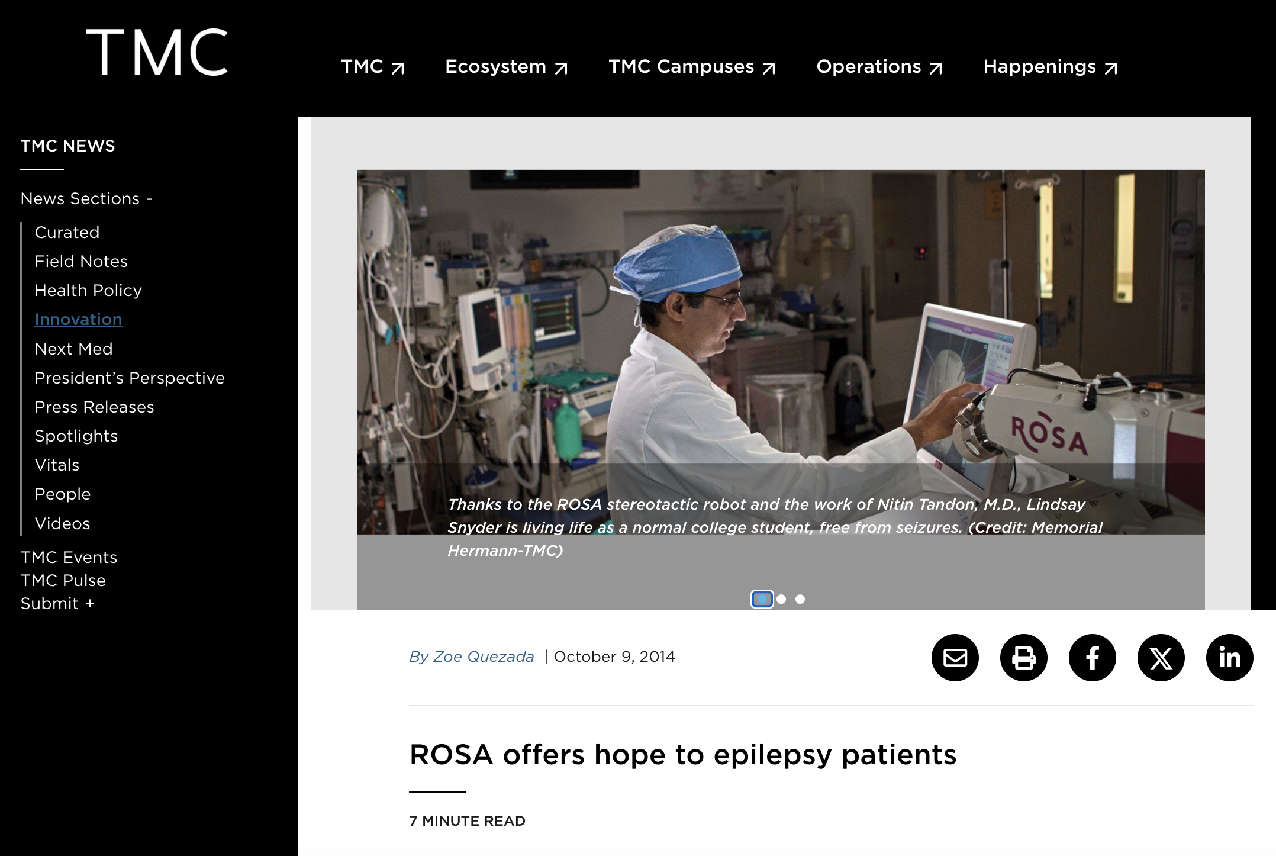This screenshot has height=856, width=1276.
Task: Select the third carousel slide dot
Action: coord(800,599)
